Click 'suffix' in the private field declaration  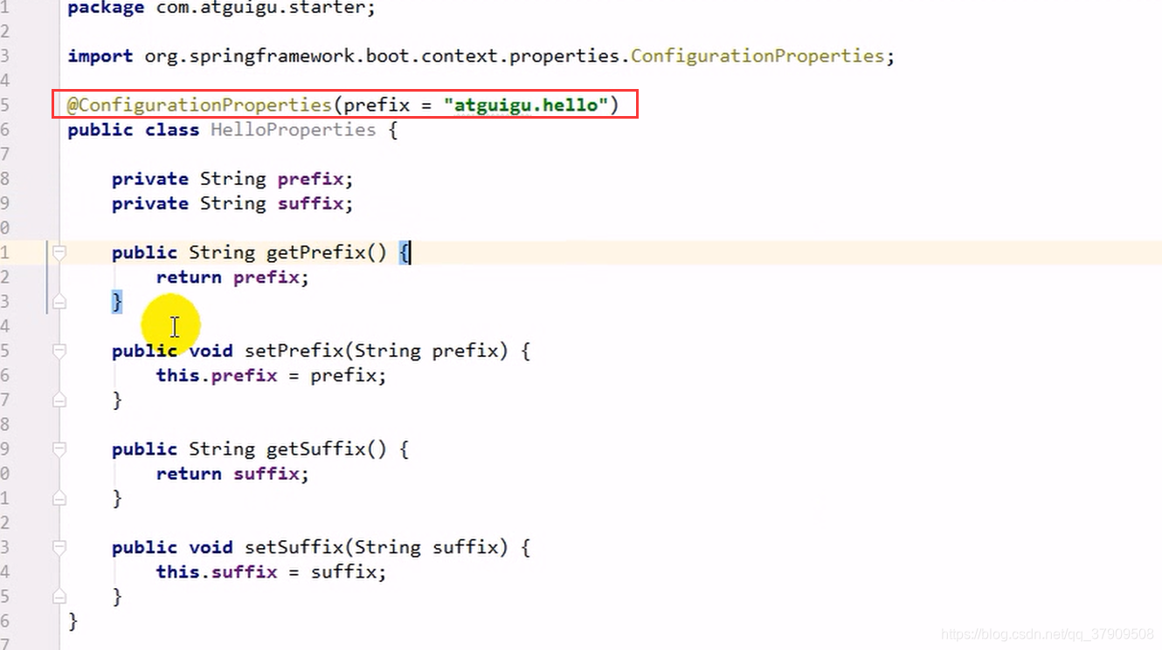tap(310, 203)
